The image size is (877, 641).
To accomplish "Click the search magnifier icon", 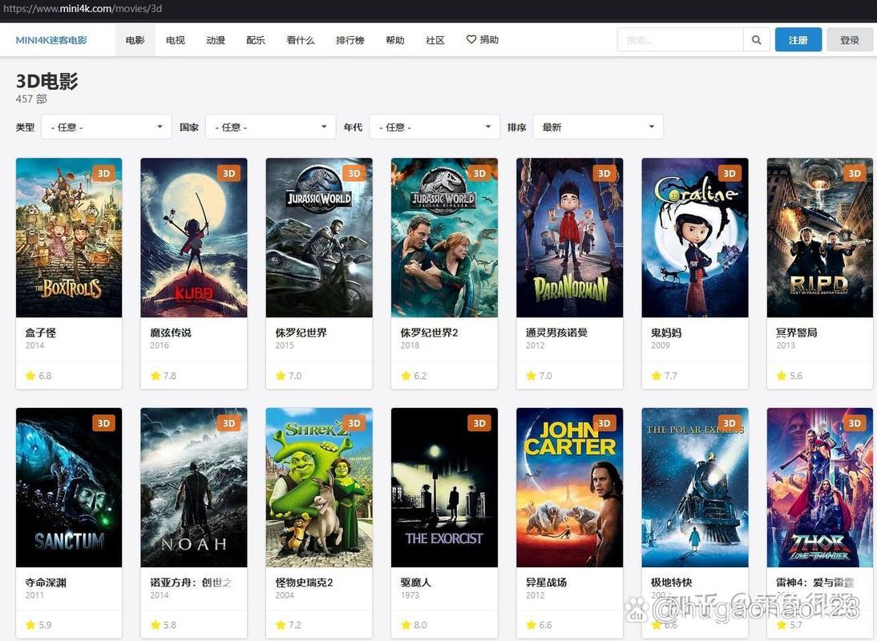I will [x=756, y=40].
